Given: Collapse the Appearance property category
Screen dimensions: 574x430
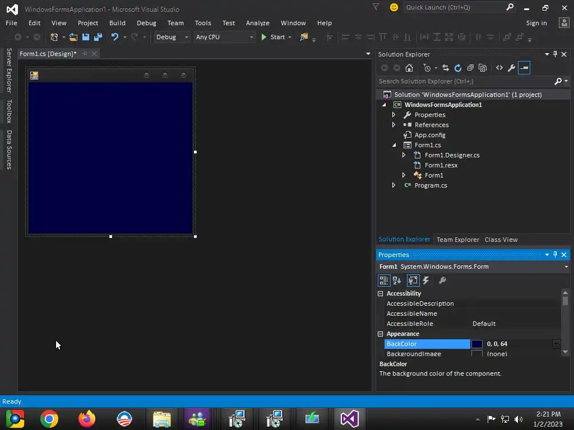Looking at the screenshot, I should (381, 334).
